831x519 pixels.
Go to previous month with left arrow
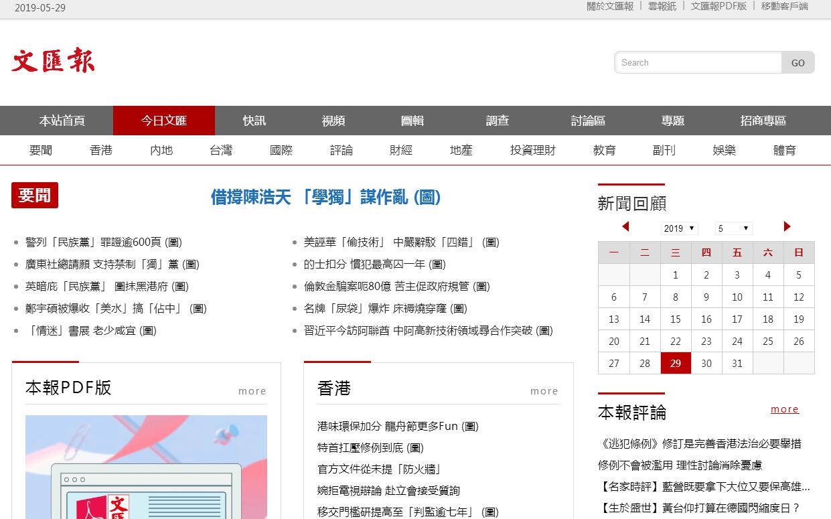625,226
